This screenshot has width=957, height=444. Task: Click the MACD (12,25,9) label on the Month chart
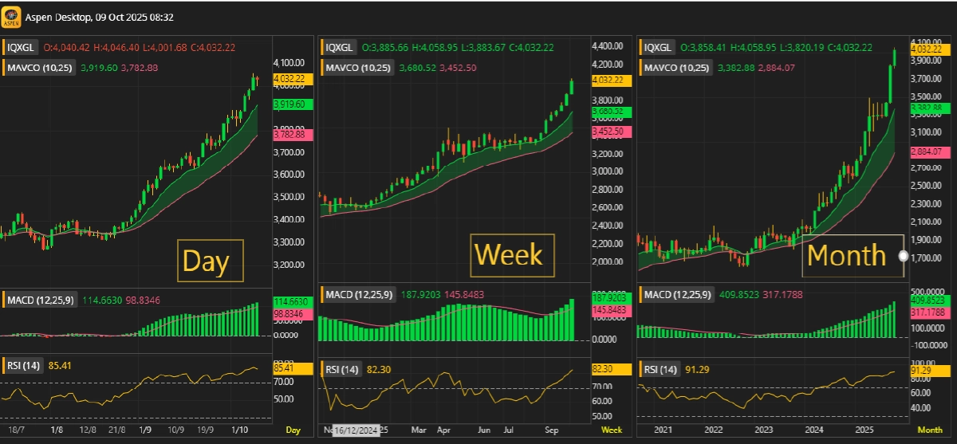[x=676, y=296]
